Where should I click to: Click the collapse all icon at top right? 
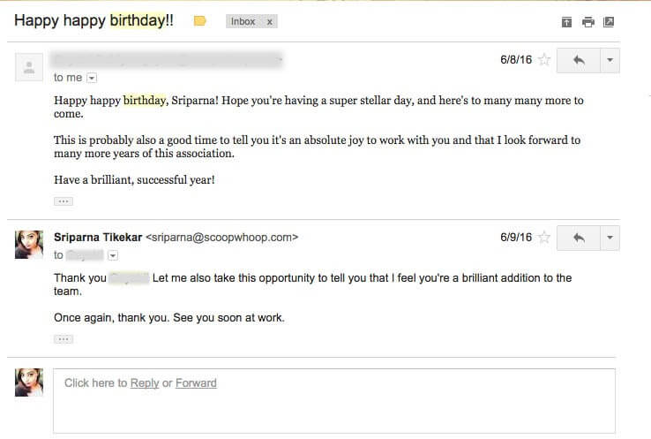click(566, 22)
